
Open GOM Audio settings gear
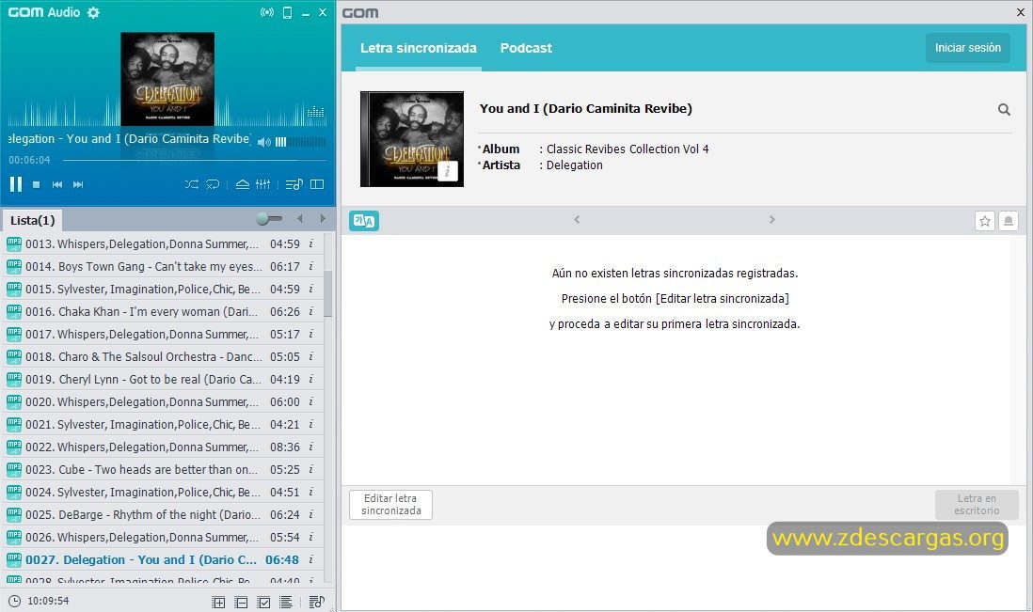93,12
